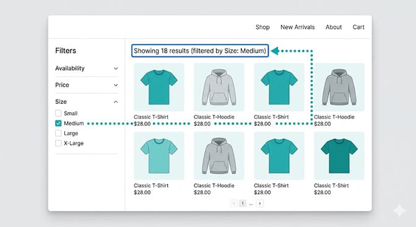Uncheck the Medium size filter

[58, 123]
